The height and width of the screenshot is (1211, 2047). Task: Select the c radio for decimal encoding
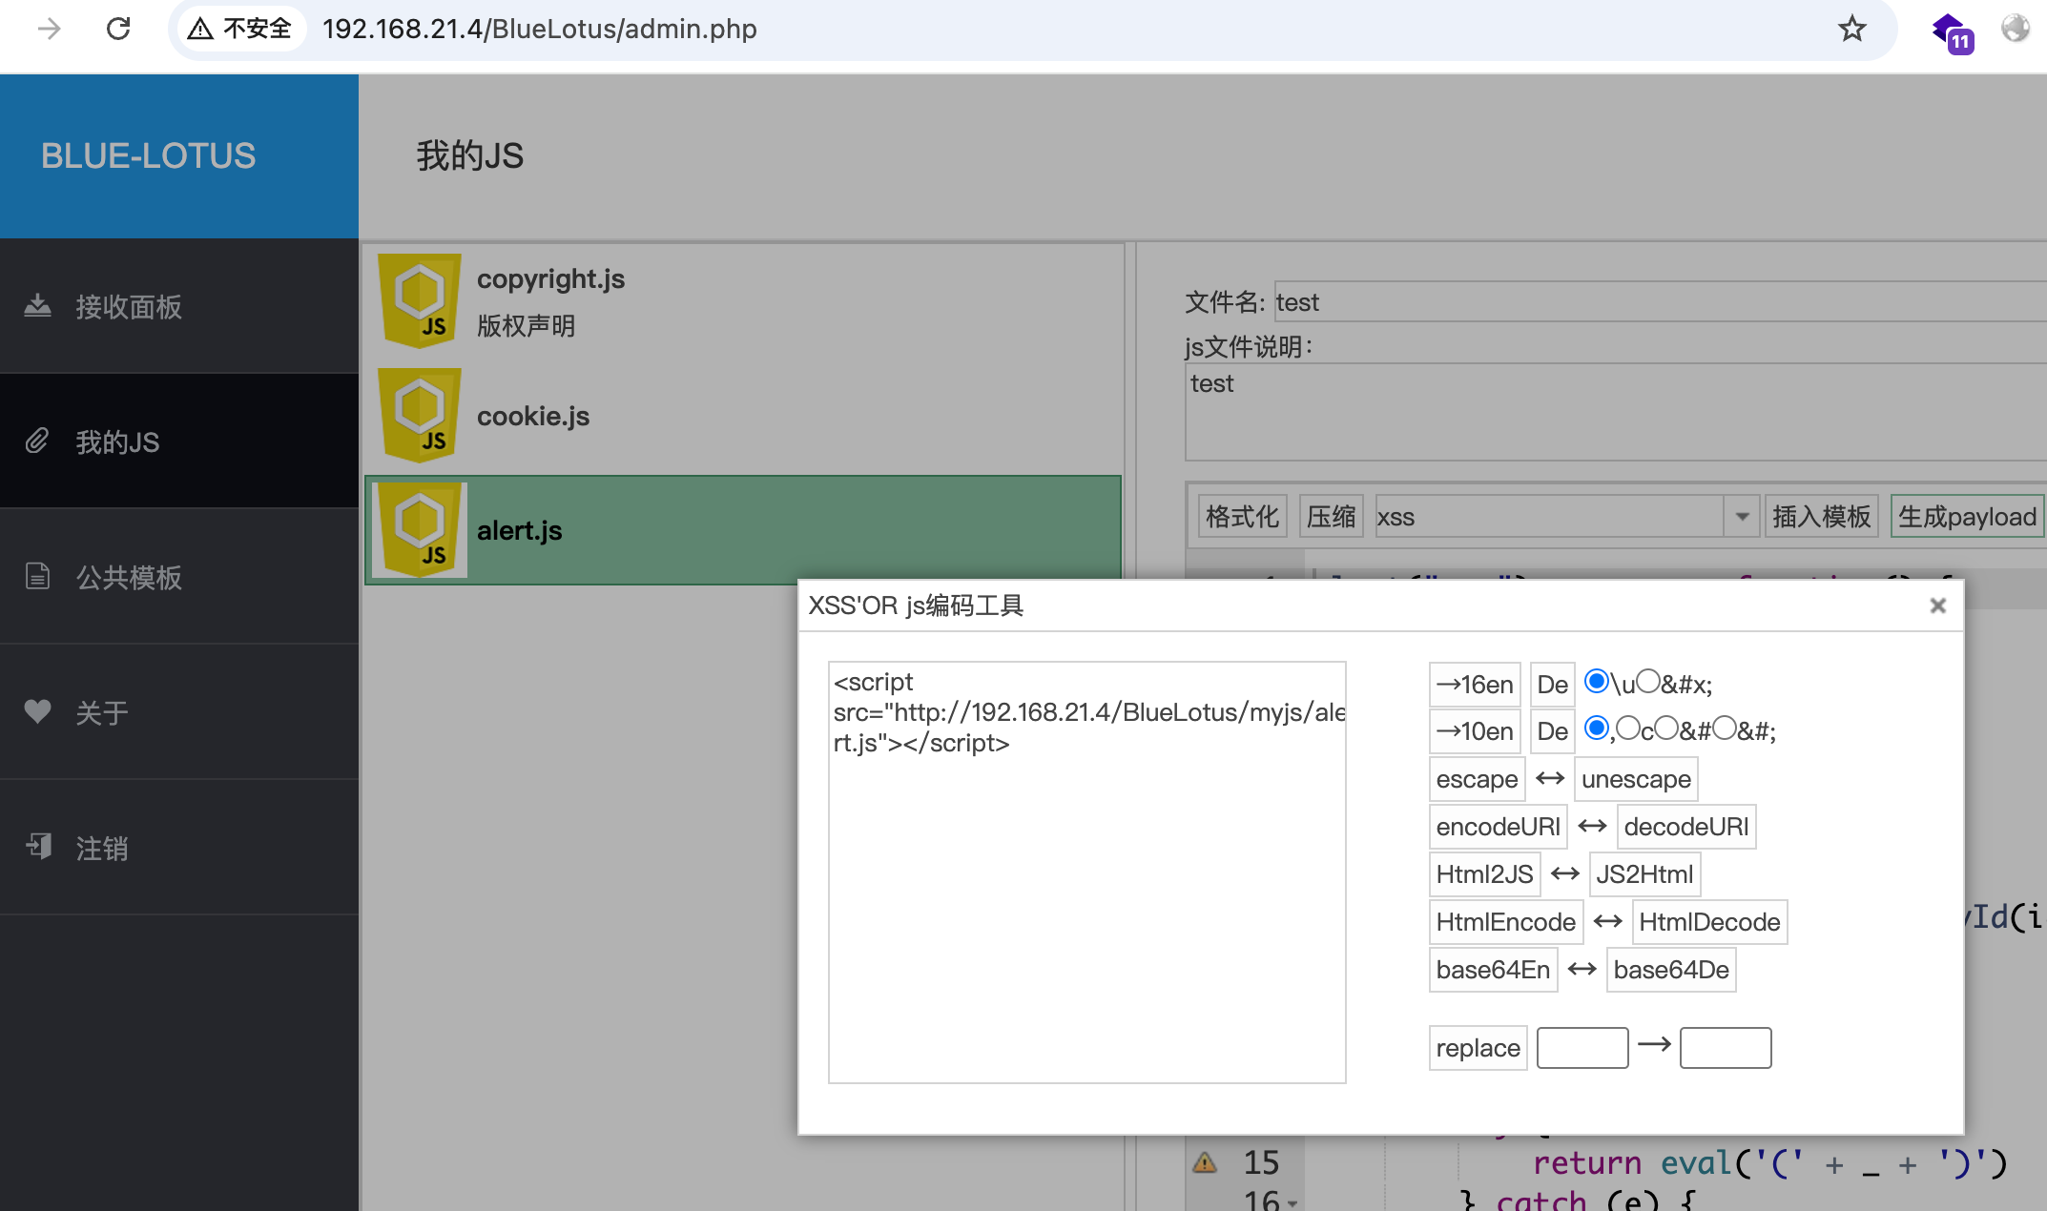click(x=1628, y=728)
